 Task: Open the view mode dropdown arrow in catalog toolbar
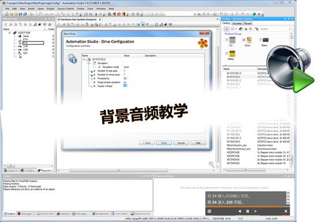[236, 29]
